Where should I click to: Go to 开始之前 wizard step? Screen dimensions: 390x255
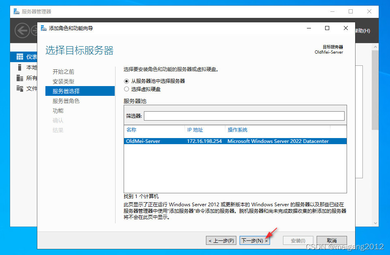pos(63,72)
